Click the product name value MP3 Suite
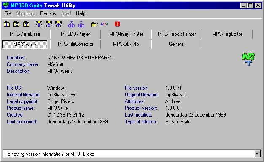 pyautogui.click(x=58, y=108)
